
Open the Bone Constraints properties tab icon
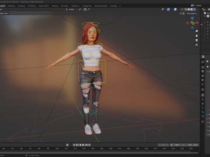click(203, 116)
